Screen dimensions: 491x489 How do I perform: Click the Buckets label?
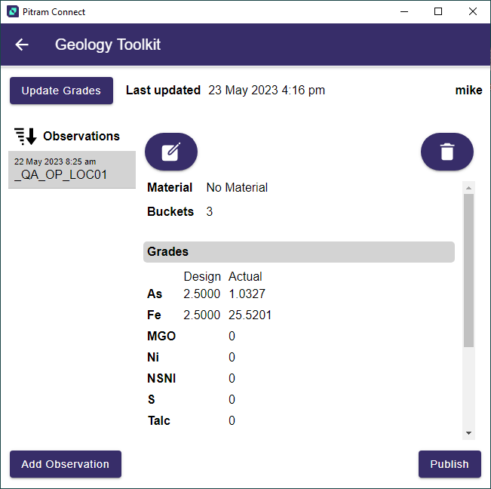pyautogui.click(x=170, y=212)
